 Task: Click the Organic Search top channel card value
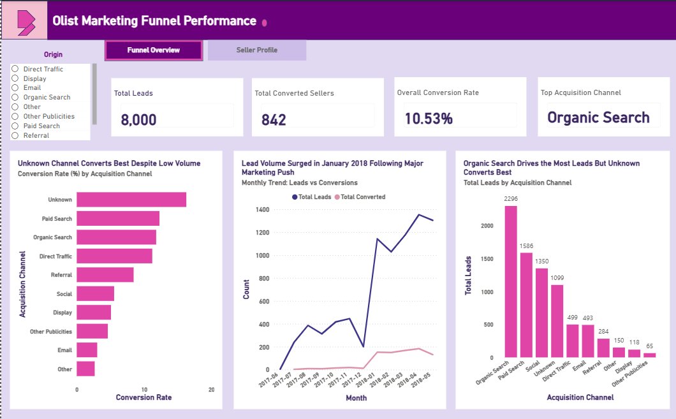coord(598,117)
